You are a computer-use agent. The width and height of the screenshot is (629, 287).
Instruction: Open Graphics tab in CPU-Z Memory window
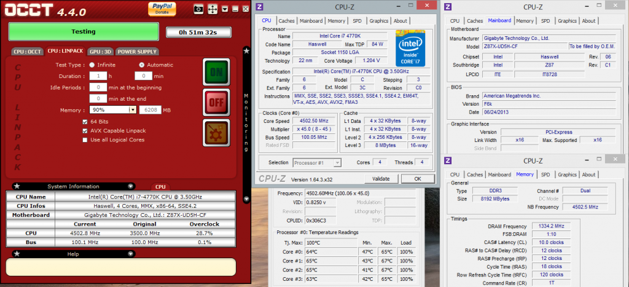coord(567,175)
